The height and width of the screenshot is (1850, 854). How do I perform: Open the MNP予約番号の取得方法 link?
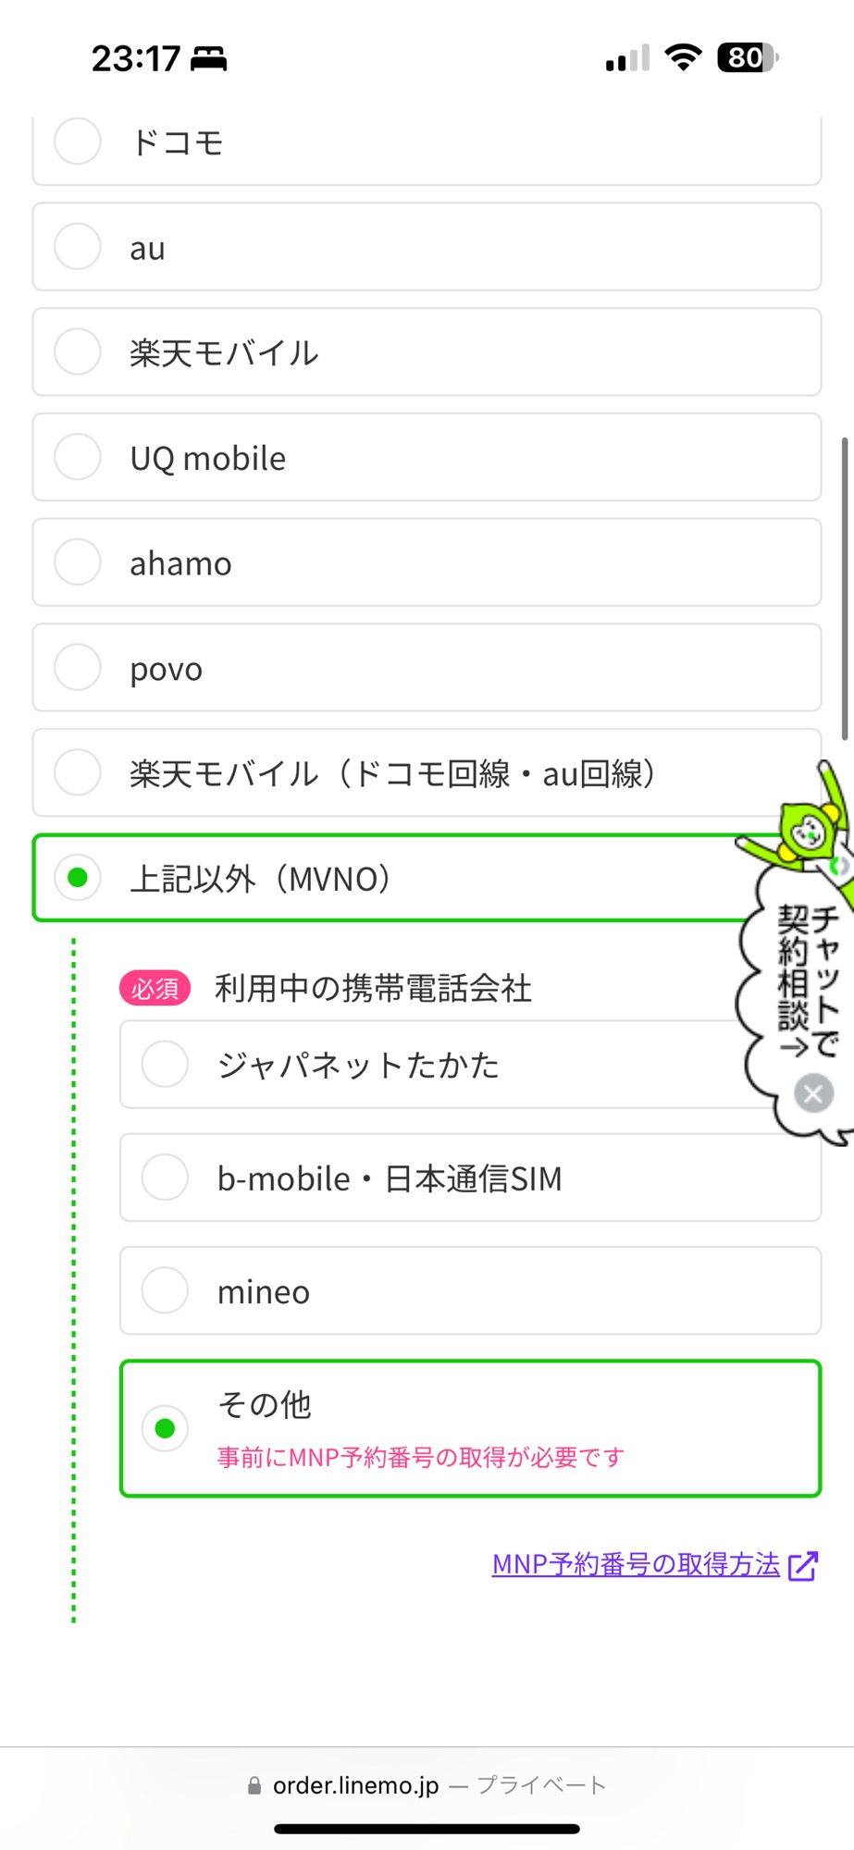point(636,1564)
